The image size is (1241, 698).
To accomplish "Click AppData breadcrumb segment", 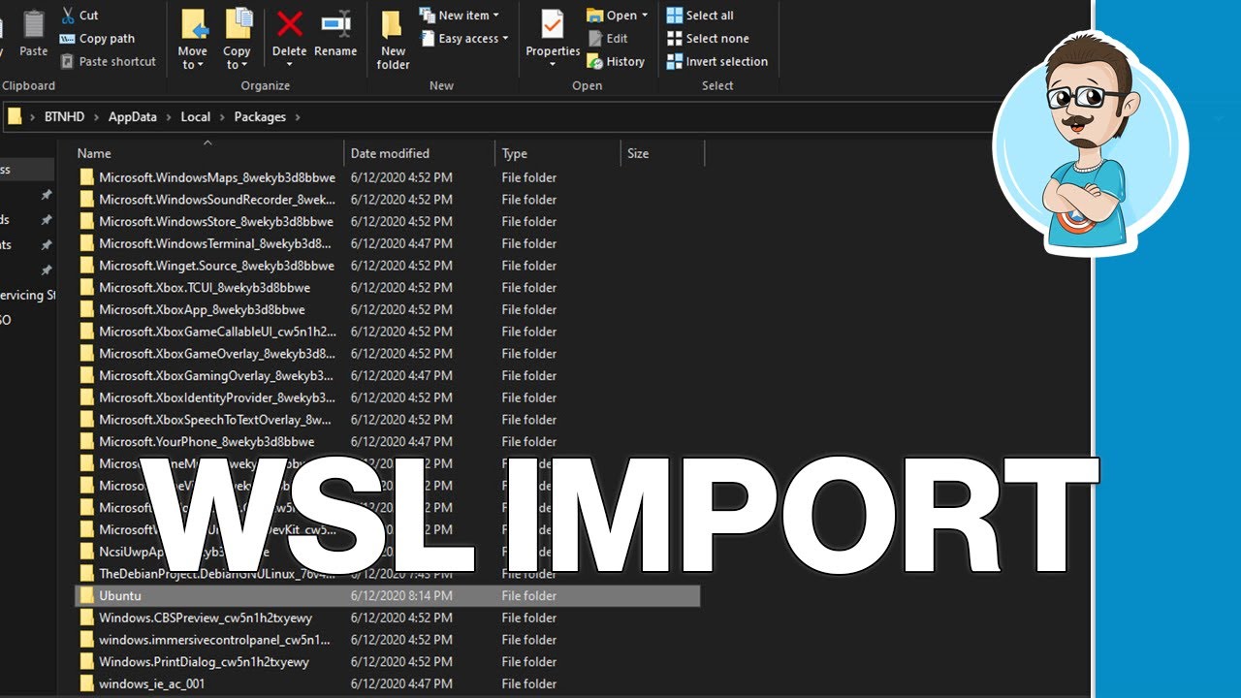I will [132, 116].
